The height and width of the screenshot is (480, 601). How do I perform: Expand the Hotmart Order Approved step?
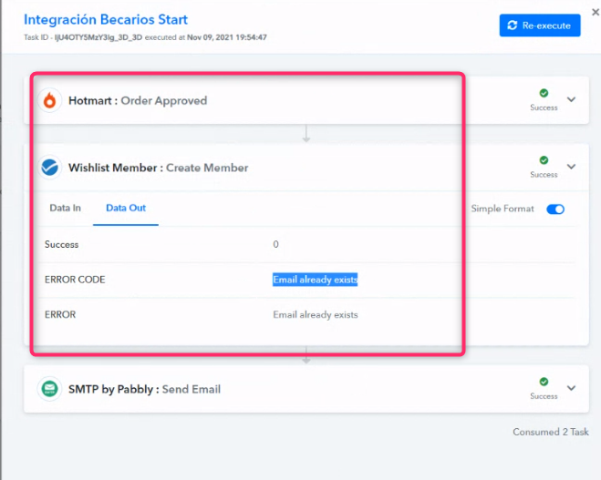pyautogui.click(x=571, y=99)
